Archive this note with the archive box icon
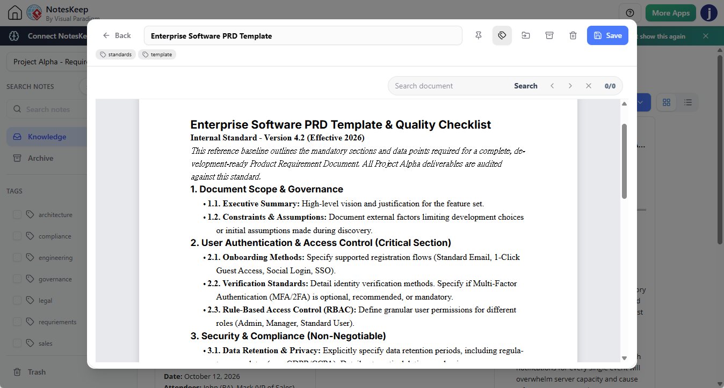The width and height of the screenshot is (724, 388). coord(549,35)
